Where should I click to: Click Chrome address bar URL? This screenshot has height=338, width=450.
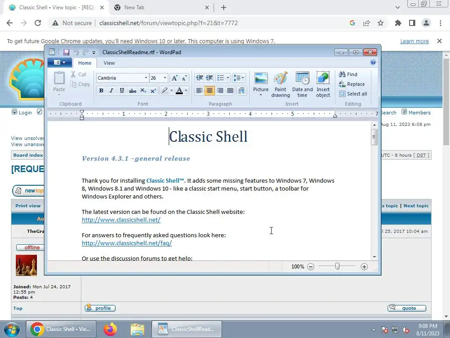click(x=168, y=23)
